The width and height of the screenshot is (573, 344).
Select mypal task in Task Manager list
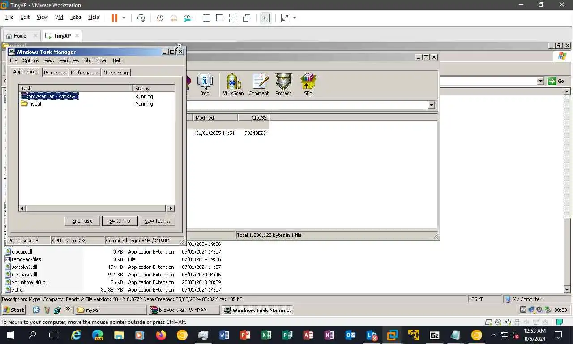(31, 104)
